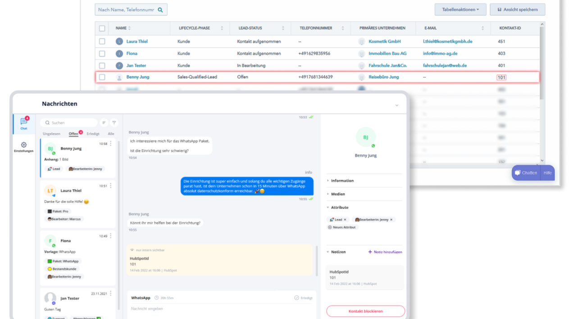Open the Chat icon in sidebar

[x=24, y=124]
